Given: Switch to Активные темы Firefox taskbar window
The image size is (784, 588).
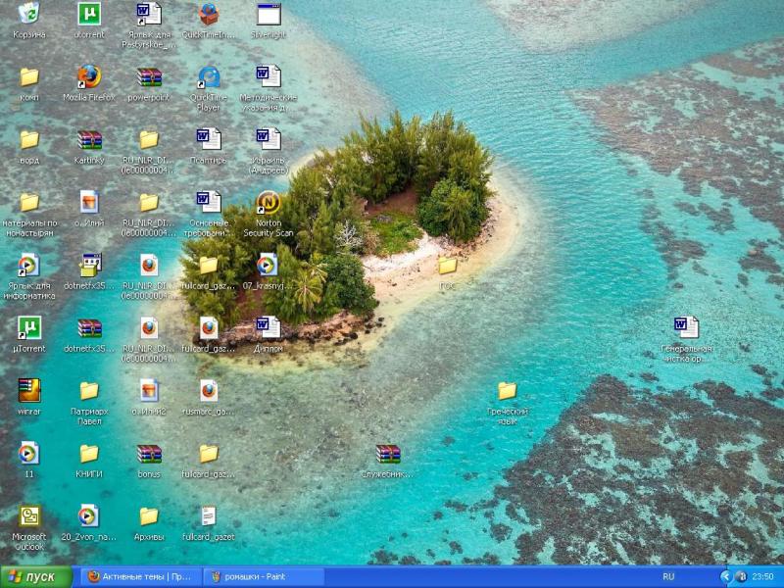Looking at the screenshot, I should (138, 576).
